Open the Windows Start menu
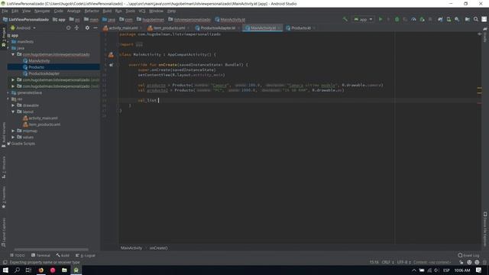Screen dimensions: 489x275 point(5,270)
